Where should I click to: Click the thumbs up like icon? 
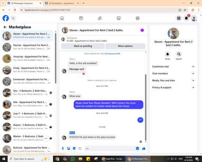[x=144, y=149]
